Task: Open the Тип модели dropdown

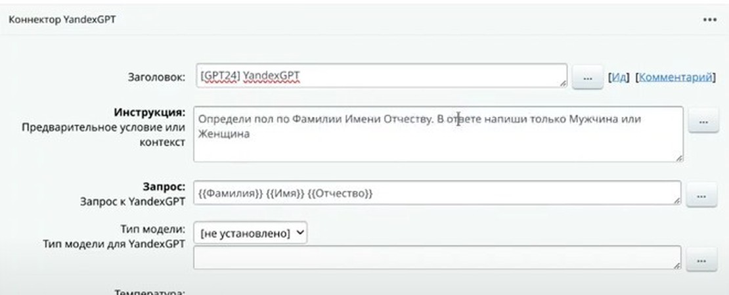Action: pos(250,233)
